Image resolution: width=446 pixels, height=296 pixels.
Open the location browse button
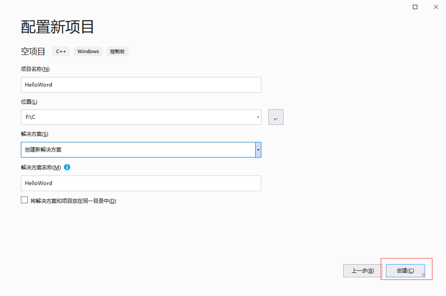coord(276,117)
